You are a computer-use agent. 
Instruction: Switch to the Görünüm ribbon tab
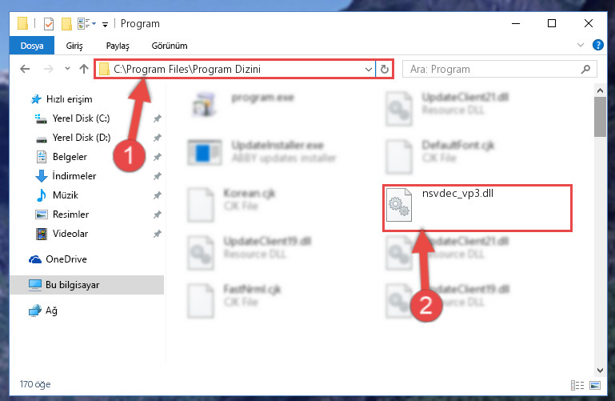(x=170, y=46)
